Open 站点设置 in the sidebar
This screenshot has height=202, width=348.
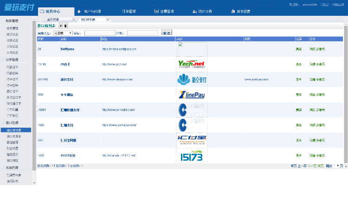[x=13, y=34]
